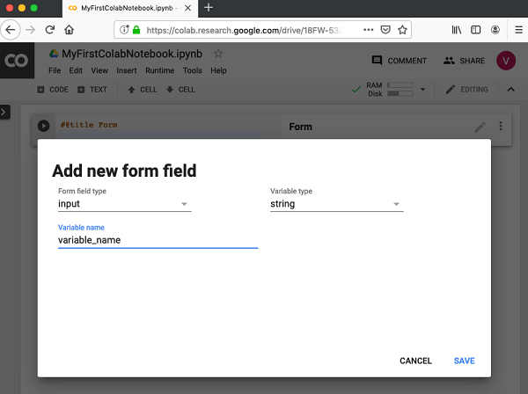The image size is (528, 394).
Task: Toggle Firefox sidebar icon
Action: (475, 30)
